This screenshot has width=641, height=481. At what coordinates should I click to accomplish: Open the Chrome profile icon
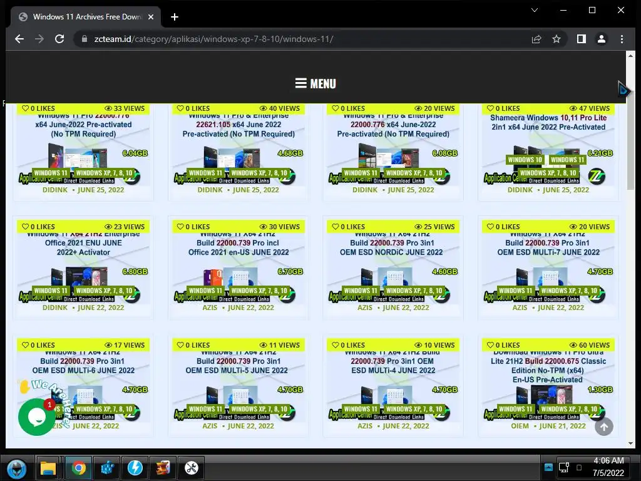[x=602, y=39]
